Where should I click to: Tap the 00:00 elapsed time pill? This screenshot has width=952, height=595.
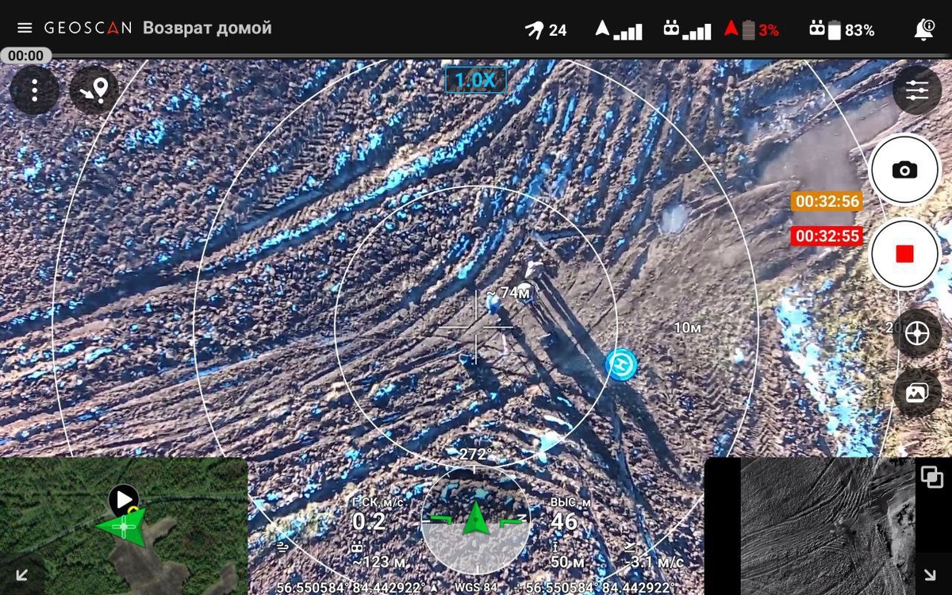25,56
